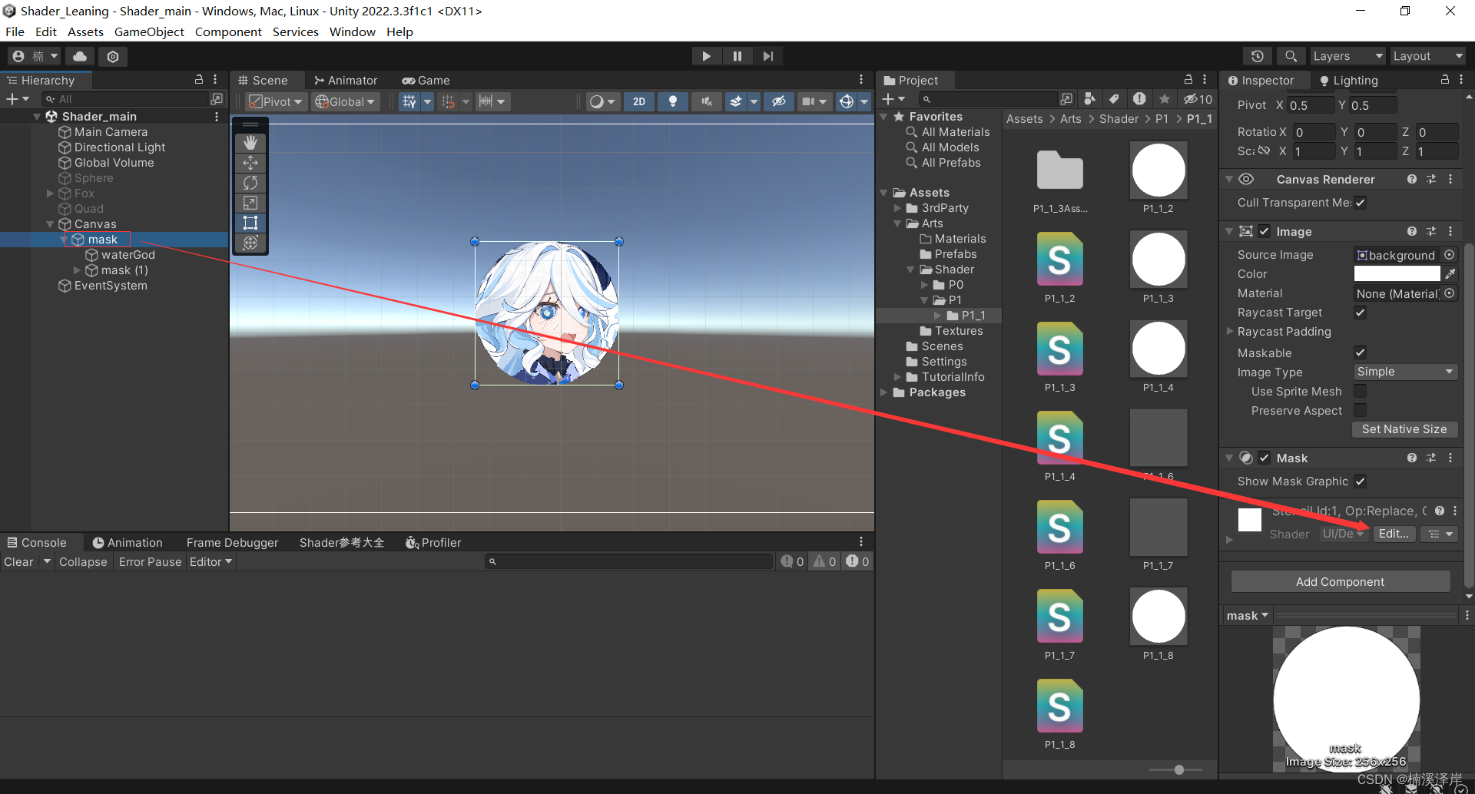Switch to the Animator tab

[x=346, y=80]
